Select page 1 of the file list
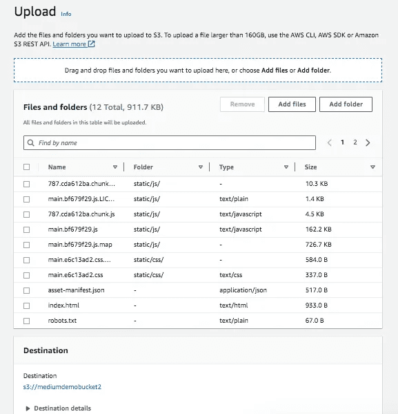The image size is (398, 414). [x=342, y=142]
